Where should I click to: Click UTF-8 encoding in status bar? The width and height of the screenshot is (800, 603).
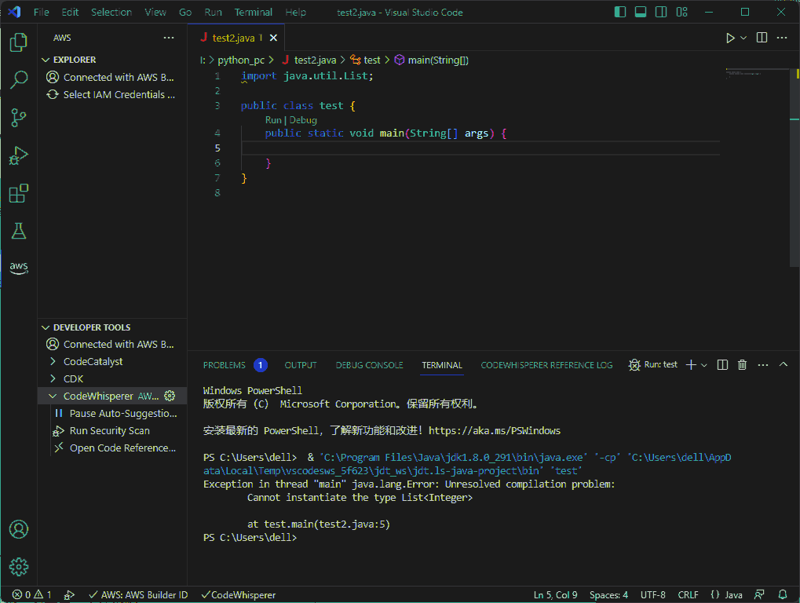652,595
